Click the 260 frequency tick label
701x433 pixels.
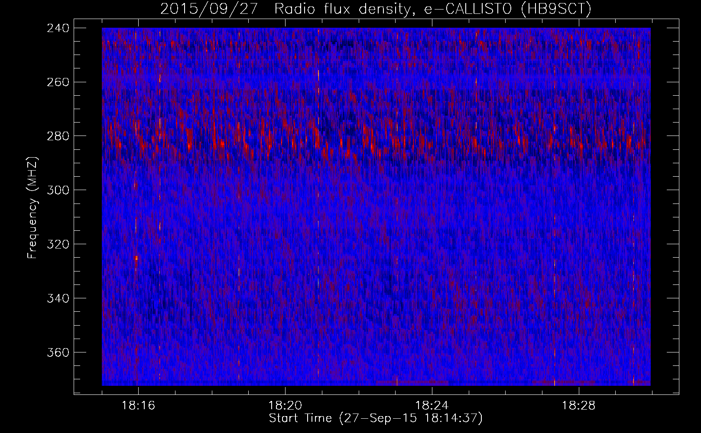click(x=58, y=82)
